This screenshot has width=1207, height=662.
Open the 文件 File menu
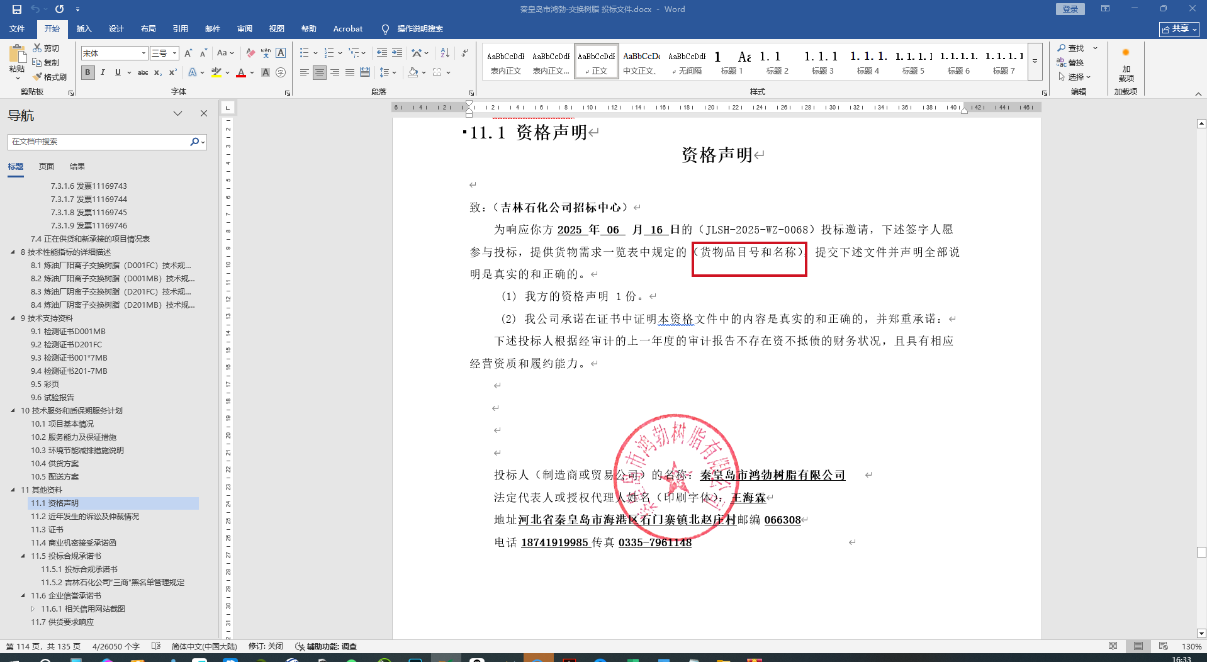click(17, 29)
